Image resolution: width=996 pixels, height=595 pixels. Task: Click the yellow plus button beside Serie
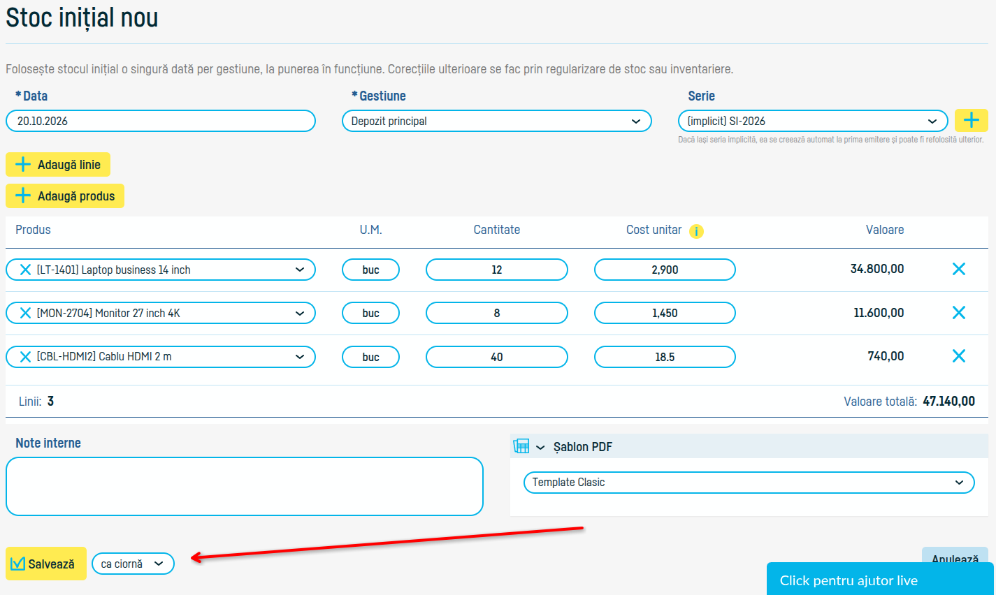click(971, 121)
